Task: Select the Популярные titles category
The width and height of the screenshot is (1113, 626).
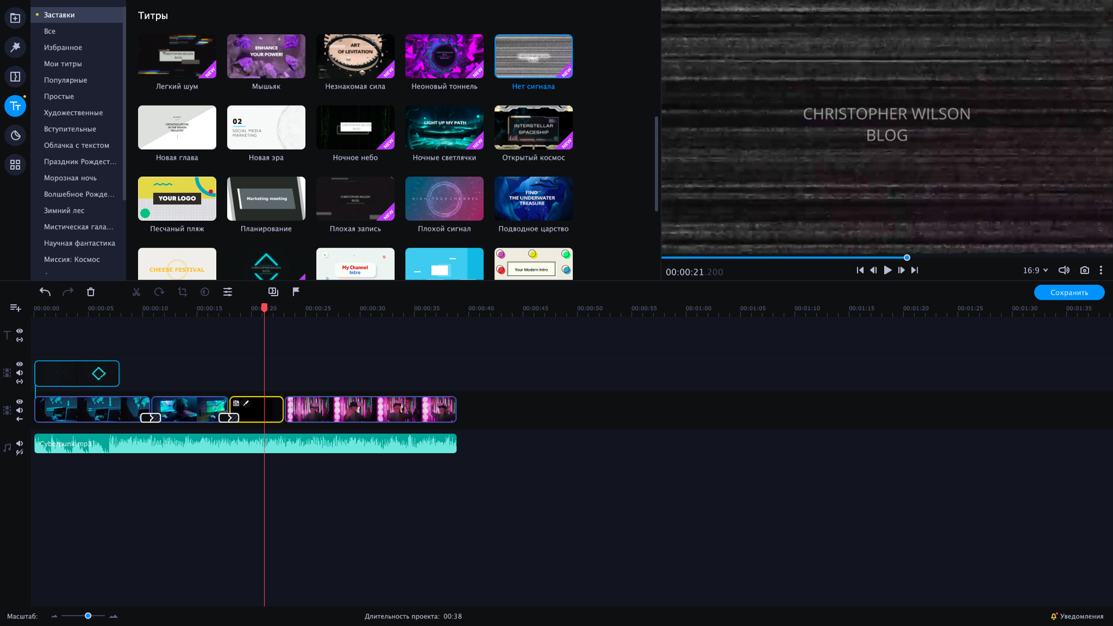Action: (x=66, y=80)
